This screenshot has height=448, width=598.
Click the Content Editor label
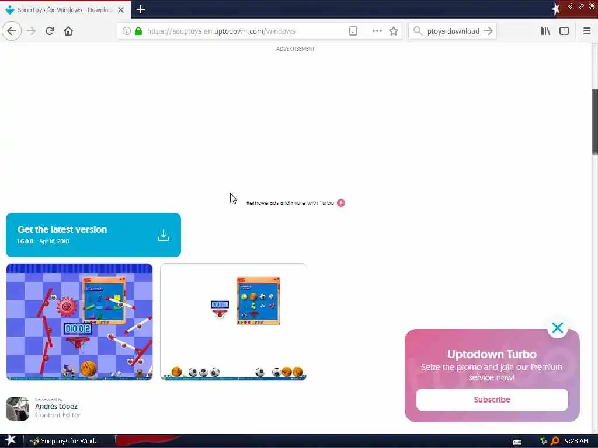pos(58,415)
